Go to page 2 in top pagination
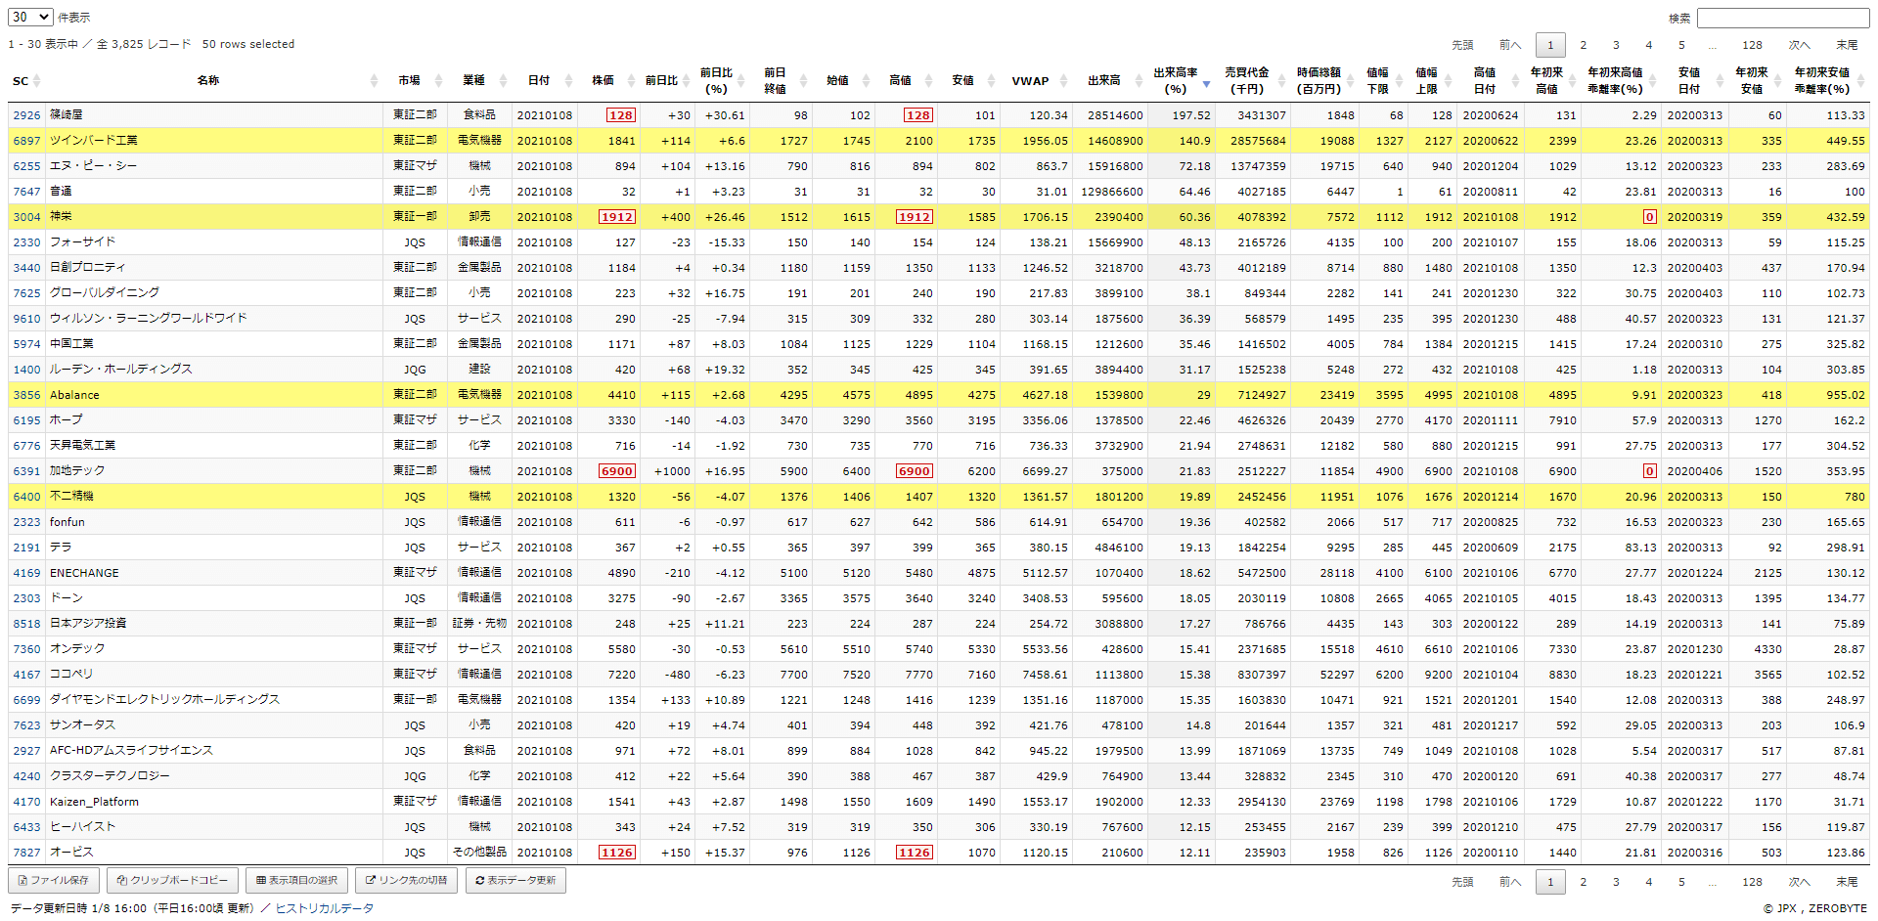This screenshot has width=1878, height=921. tap(1584, 45)
